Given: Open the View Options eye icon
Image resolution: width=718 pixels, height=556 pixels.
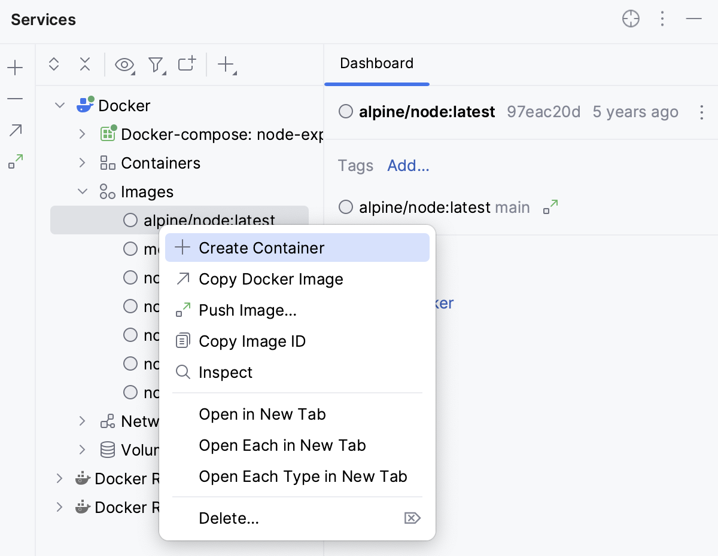Looking at the screenshot, I should (x=124, y=65).
